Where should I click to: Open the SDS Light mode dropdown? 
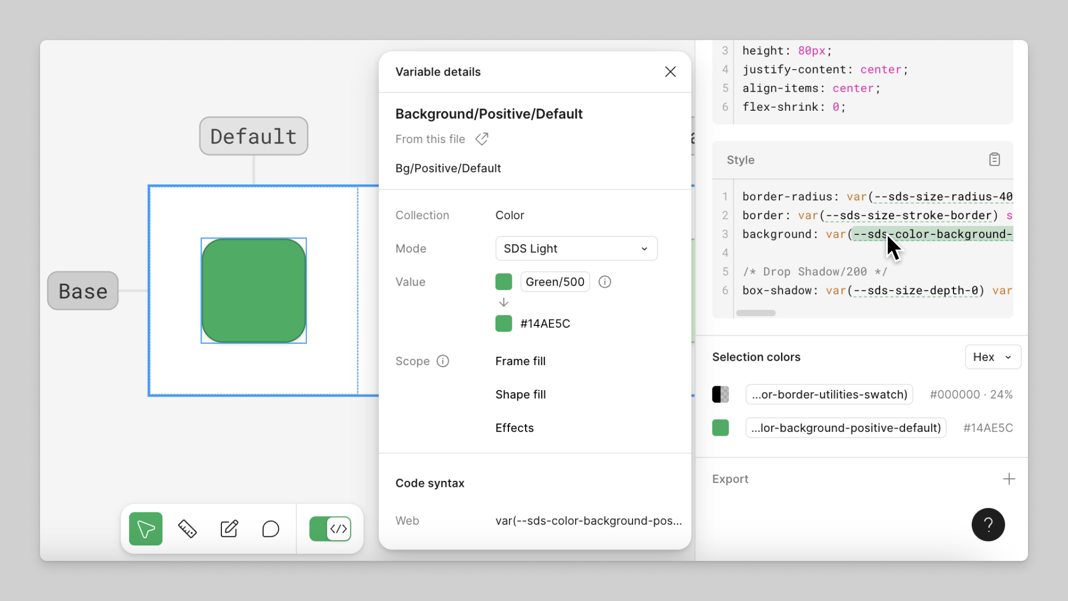coord(576,249)
